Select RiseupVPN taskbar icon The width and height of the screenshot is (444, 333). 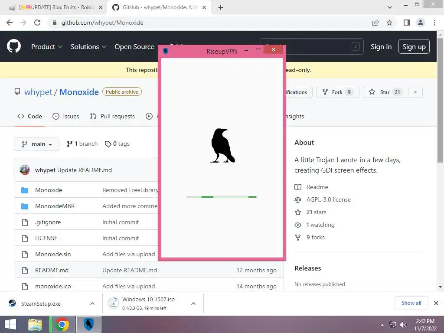click(x=88, y=324)
